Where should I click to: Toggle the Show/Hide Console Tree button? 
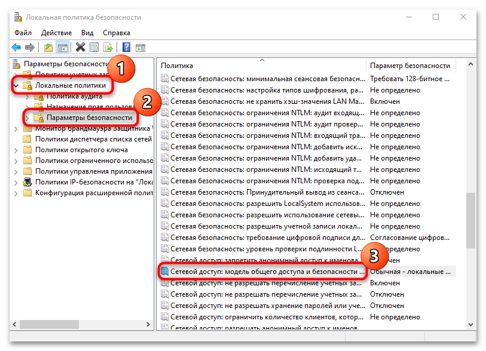click(x=62, y=48)
